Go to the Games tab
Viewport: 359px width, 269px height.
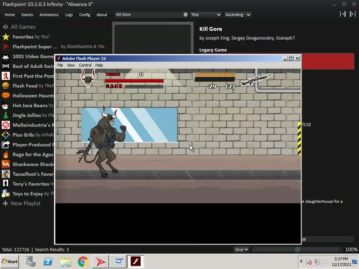[x=27, y=15]
